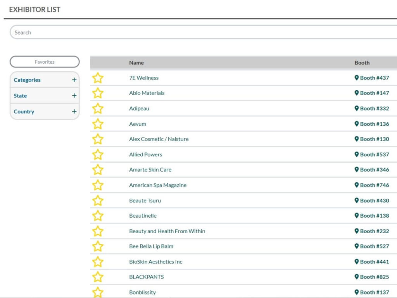Viewport: 397px width, 298px height.
Task: Click the map pin icon for Booth #232
Action: [357, 231]
